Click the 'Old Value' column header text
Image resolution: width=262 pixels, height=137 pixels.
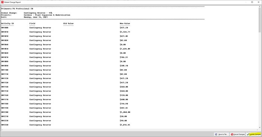tap(69, 23)
